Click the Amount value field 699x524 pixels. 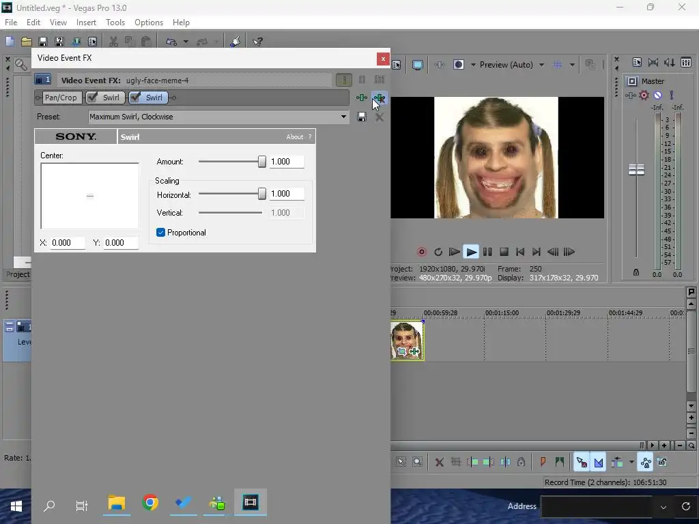click(x=287, y=161)
